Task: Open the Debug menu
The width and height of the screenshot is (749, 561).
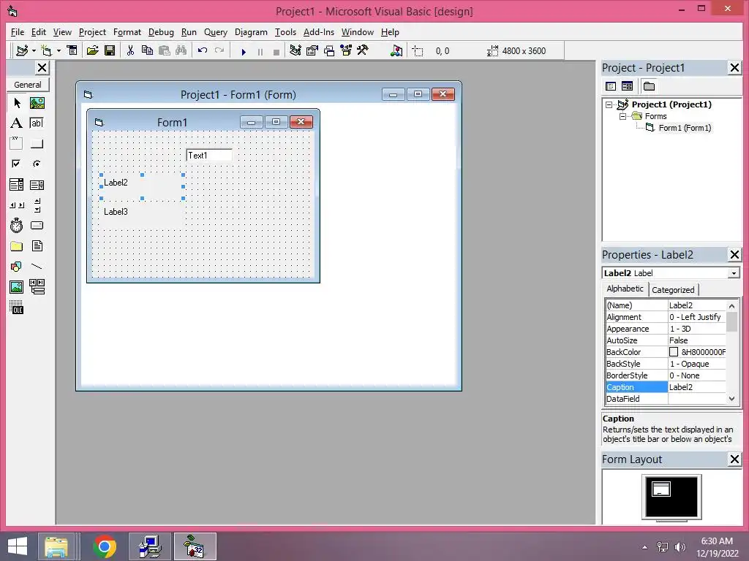Action: click(x=161, y=32)
